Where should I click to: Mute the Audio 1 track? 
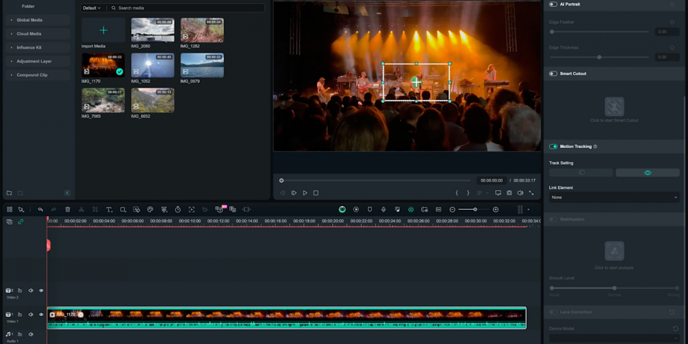pyautogui.click(x=31, y=334)
